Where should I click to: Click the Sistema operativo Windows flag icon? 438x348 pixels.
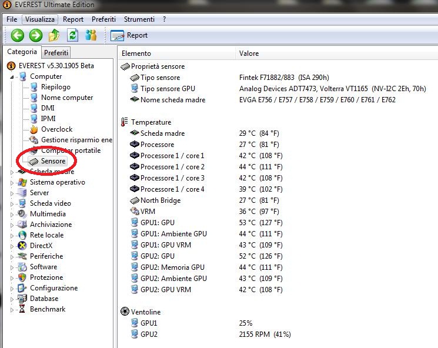click(x=22, y=182)
